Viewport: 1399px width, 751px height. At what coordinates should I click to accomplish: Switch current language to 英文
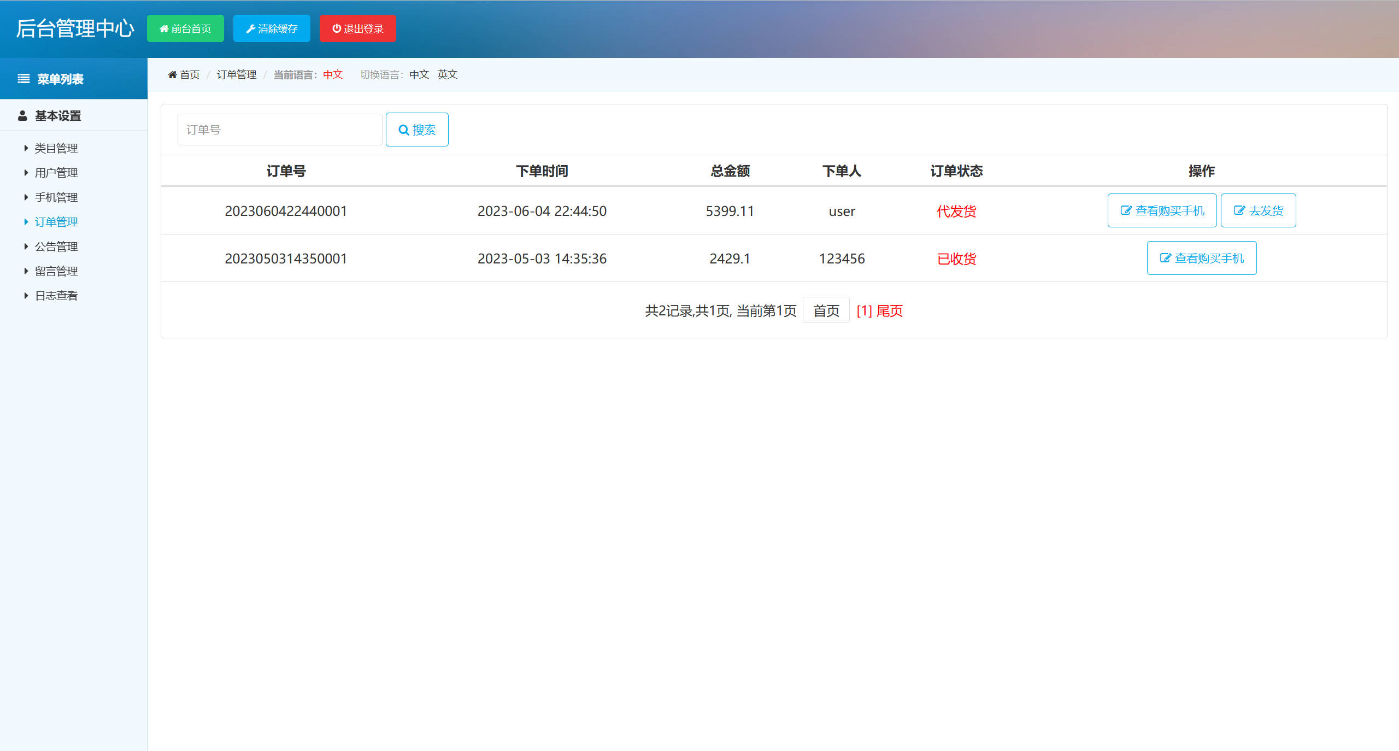(447, 74)
